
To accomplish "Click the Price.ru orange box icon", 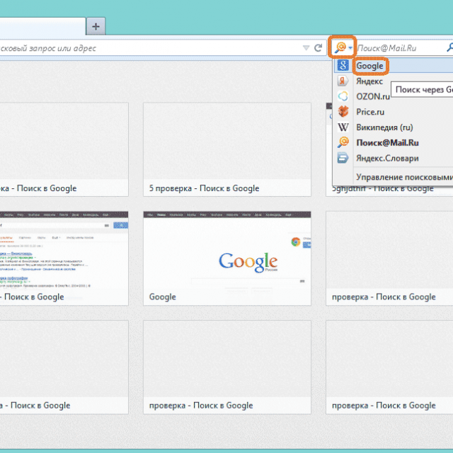I will (343, 112).
